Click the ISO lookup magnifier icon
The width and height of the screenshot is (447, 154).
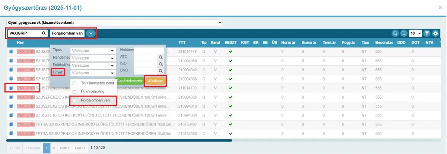(161, 64)
